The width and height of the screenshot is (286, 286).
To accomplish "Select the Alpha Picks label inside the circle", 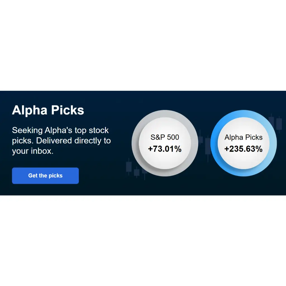I will pyautogui.click(x=244, y=137).
